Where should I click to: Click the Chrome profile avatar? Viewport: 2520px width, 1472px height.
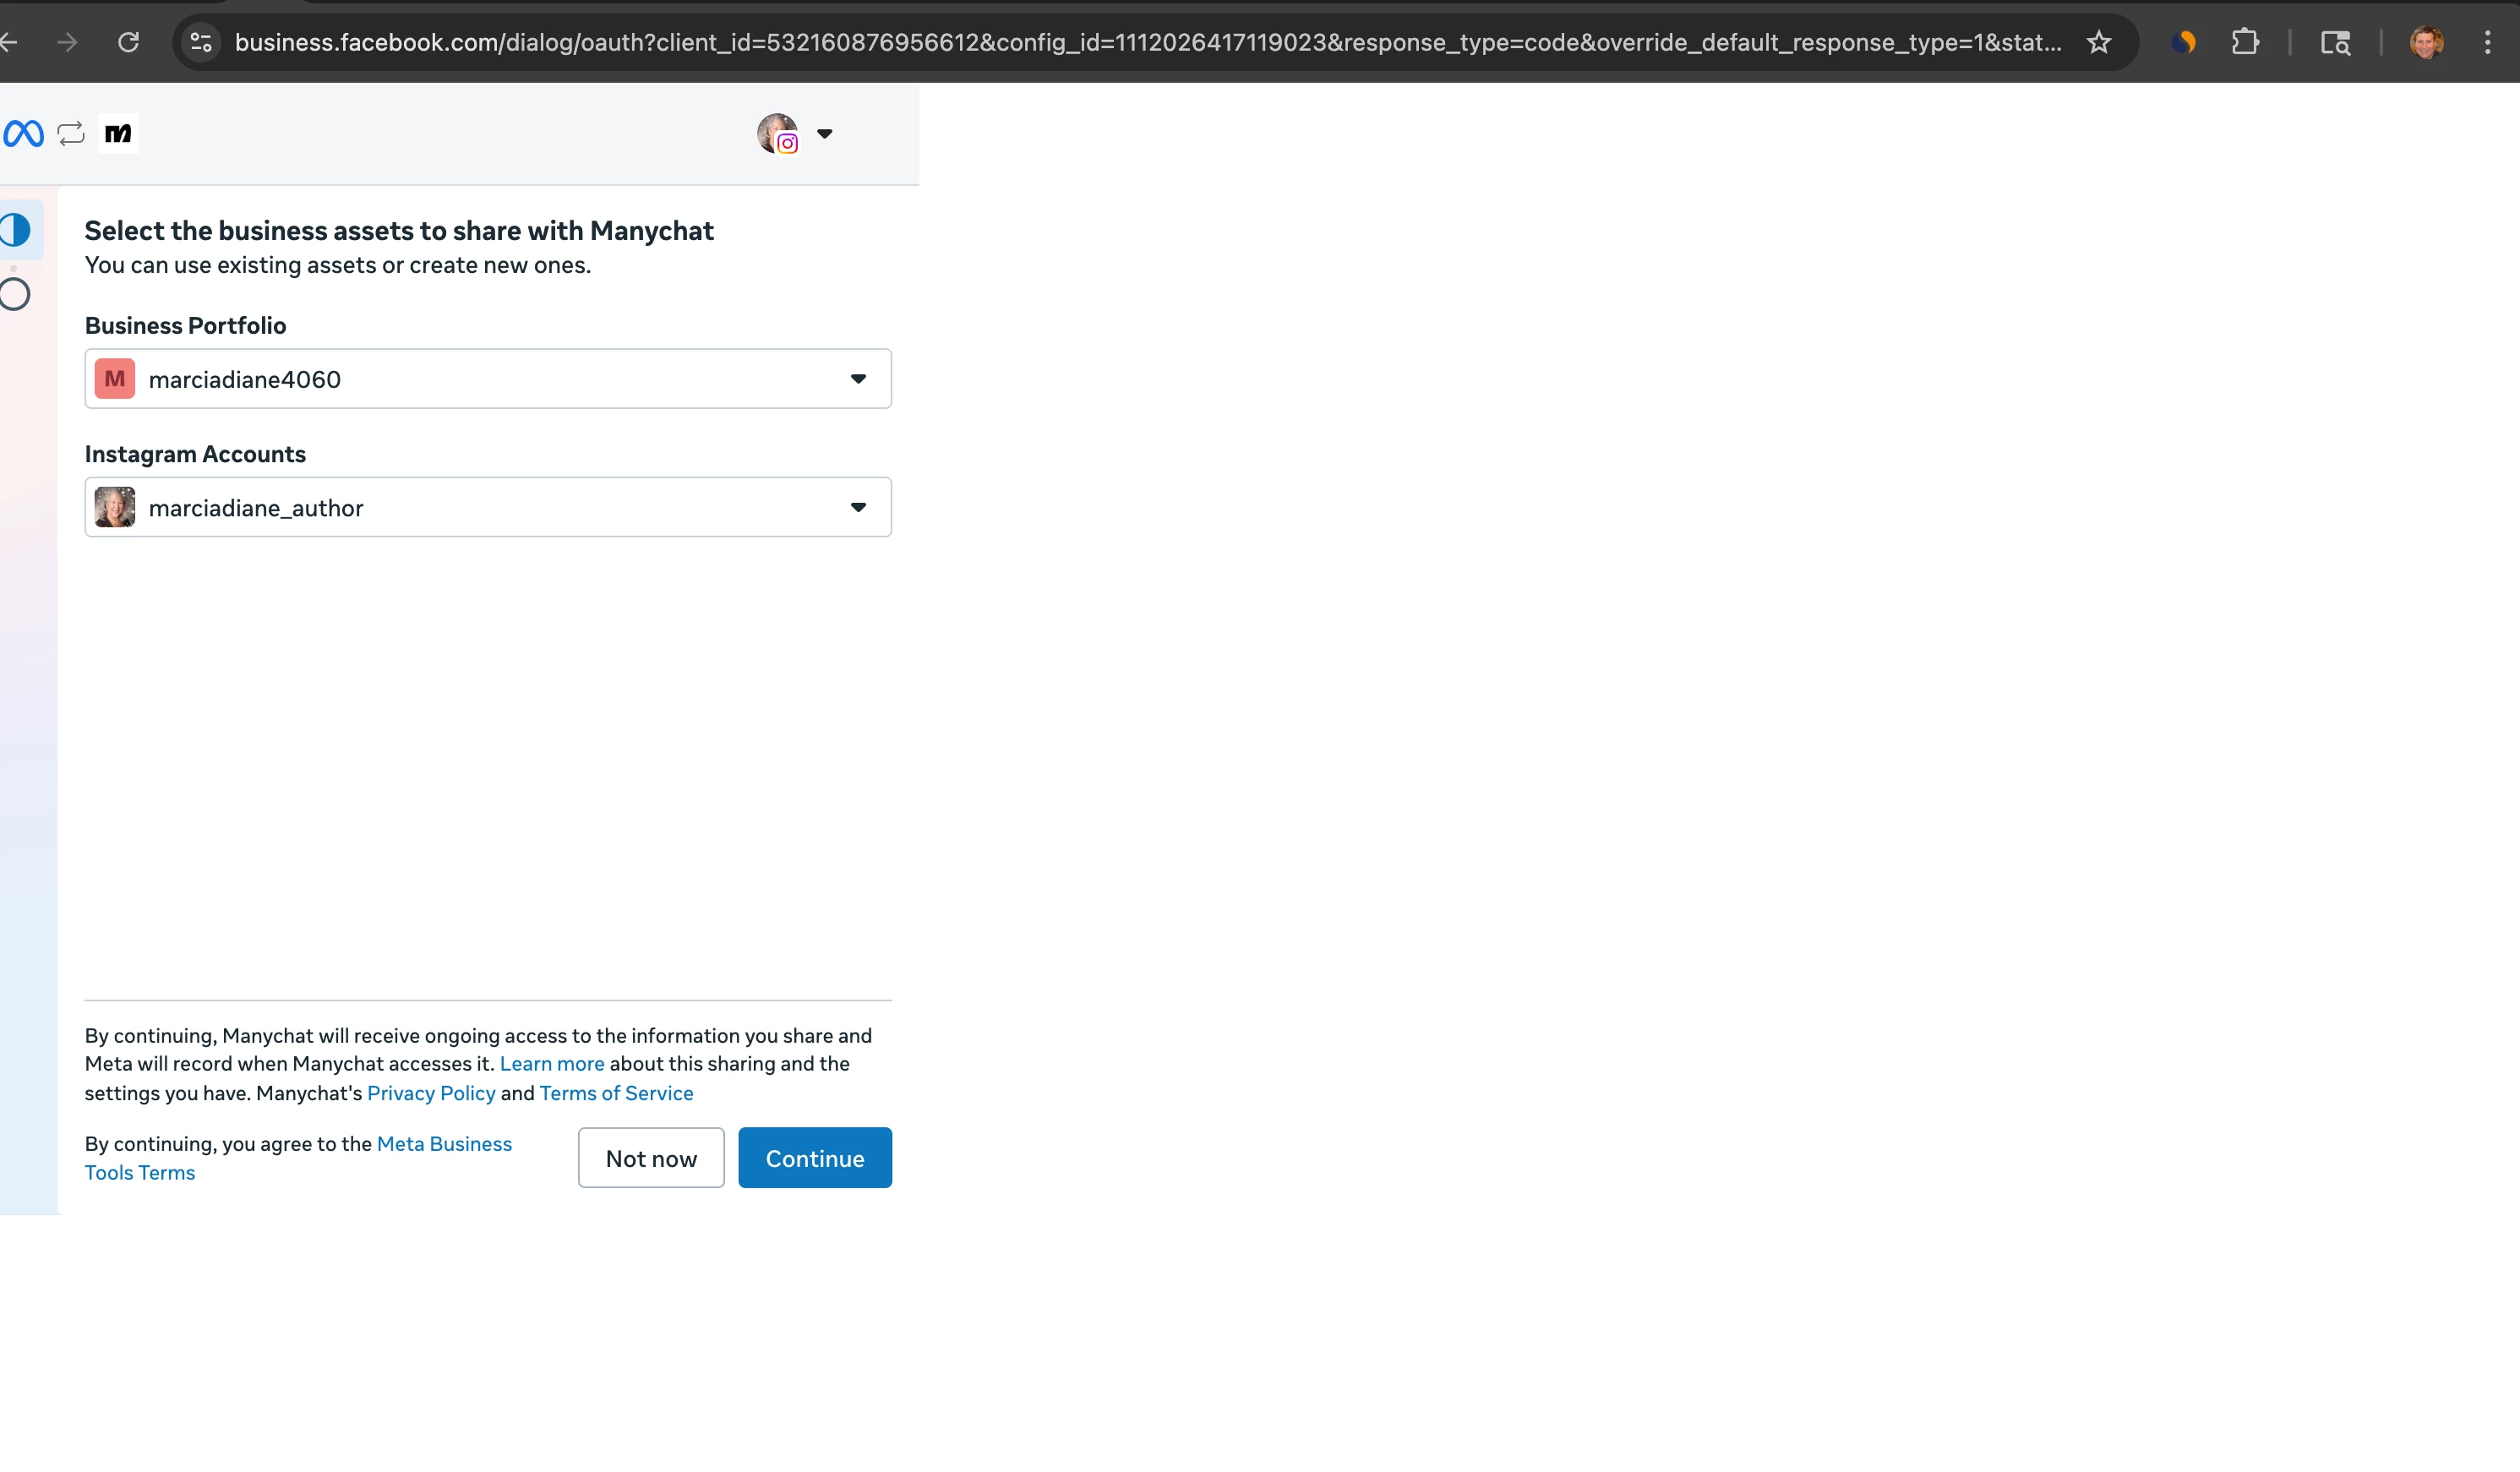pos(2426,42)
